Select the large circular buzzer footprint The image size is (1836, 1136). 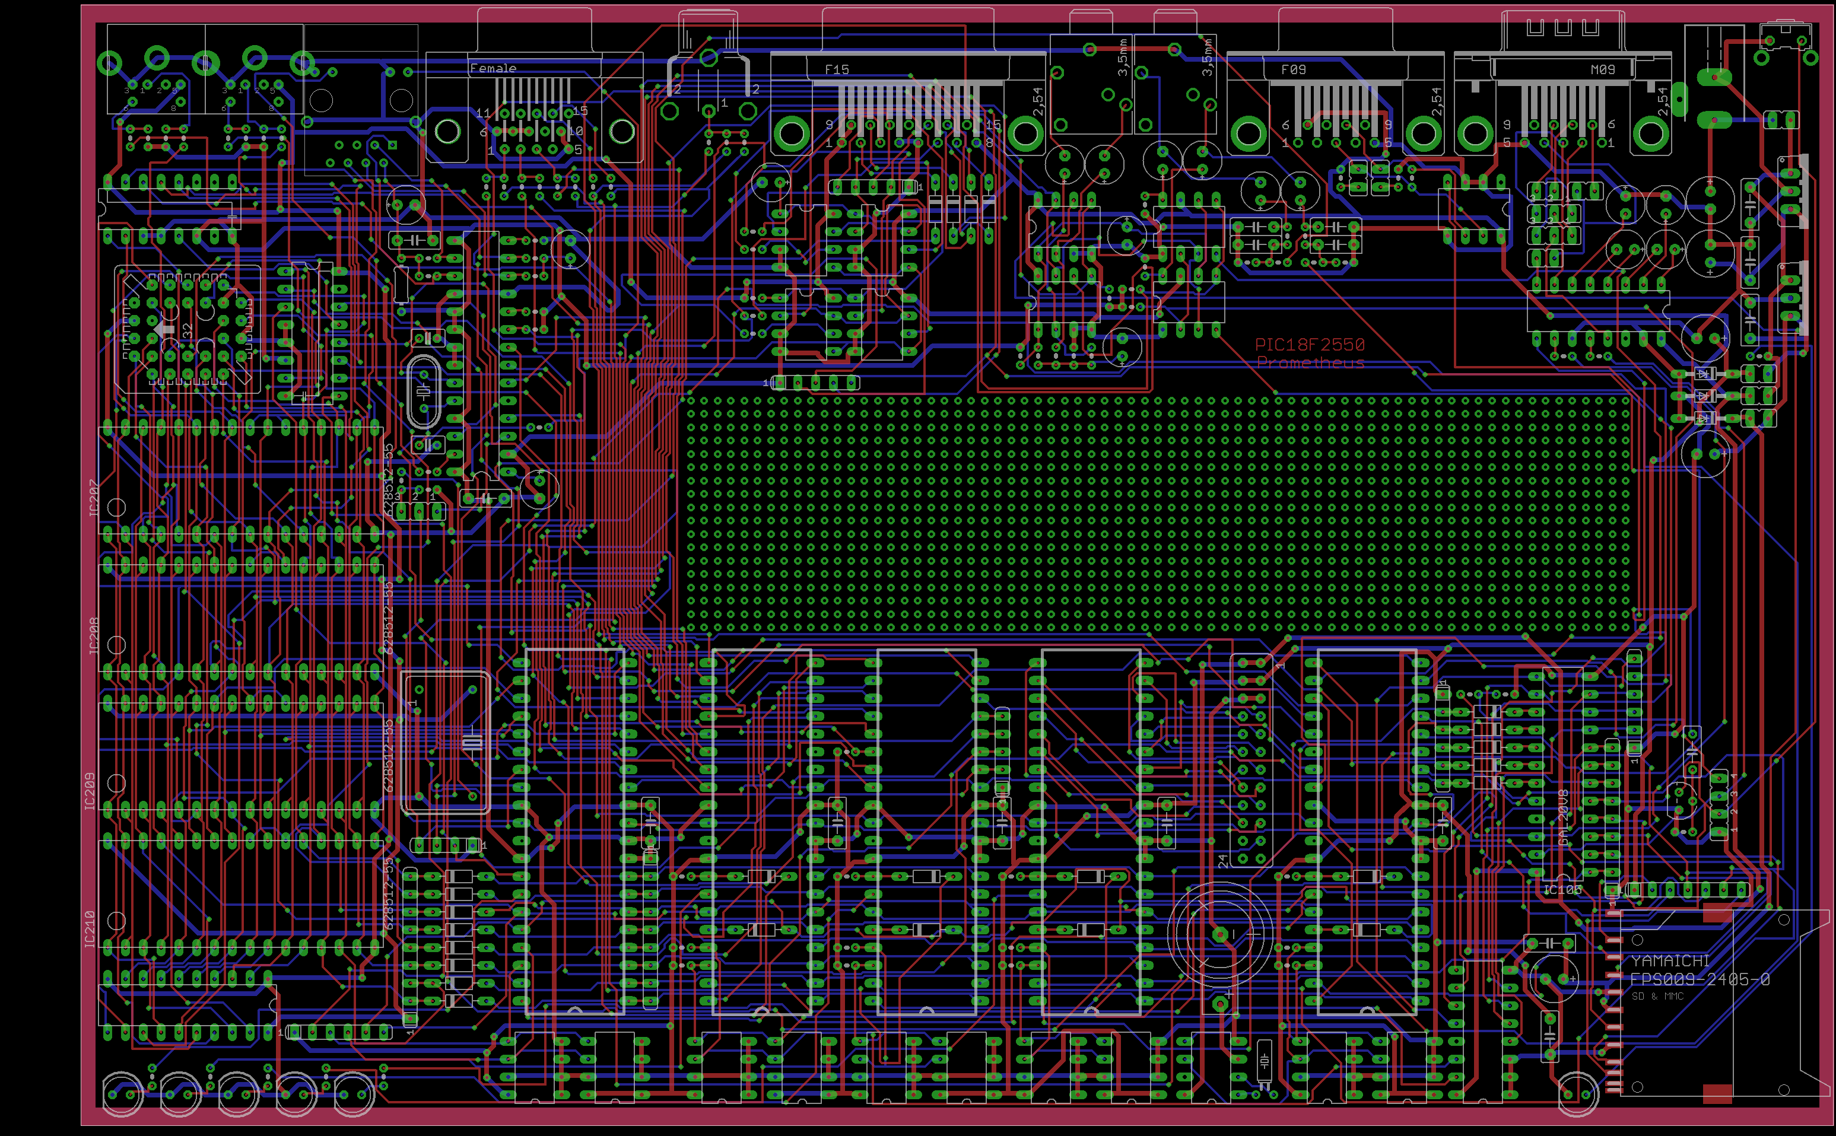coord(1219,934)
